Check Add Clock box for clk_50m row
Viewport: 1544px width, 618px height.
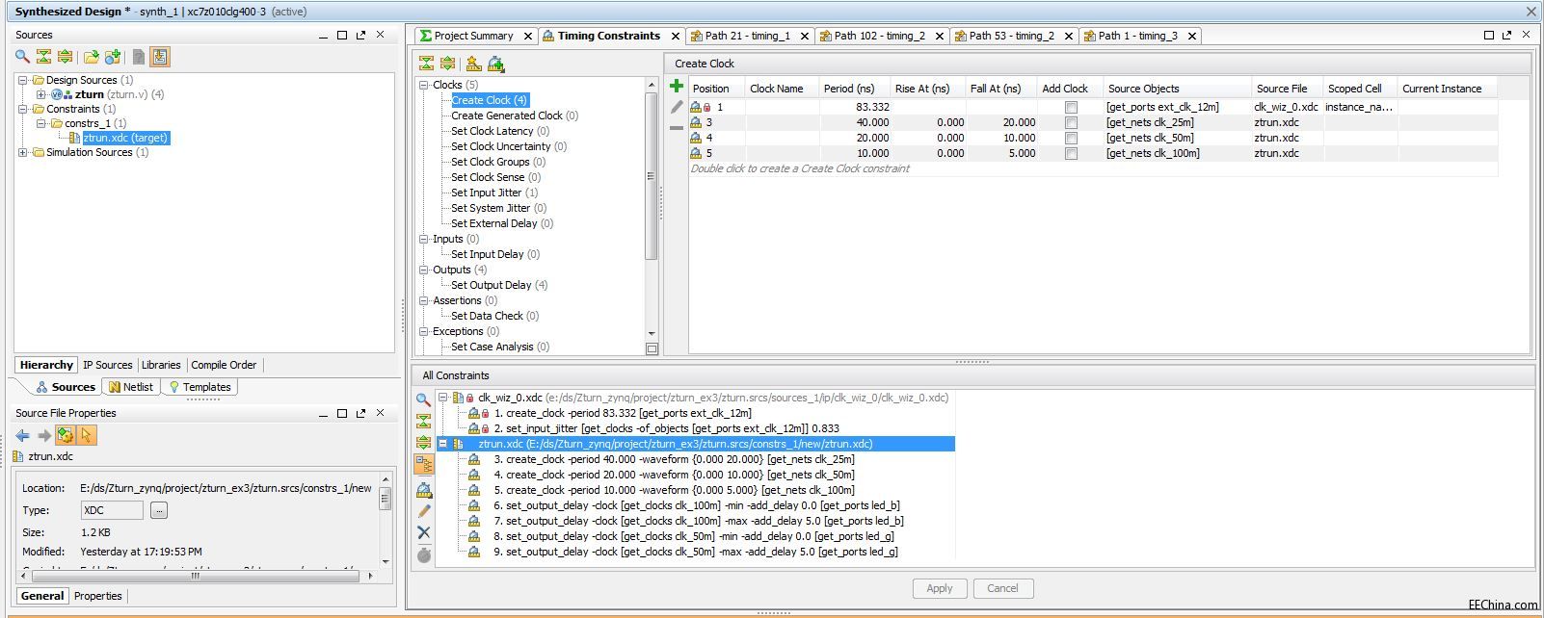(x=1070, y=139)
